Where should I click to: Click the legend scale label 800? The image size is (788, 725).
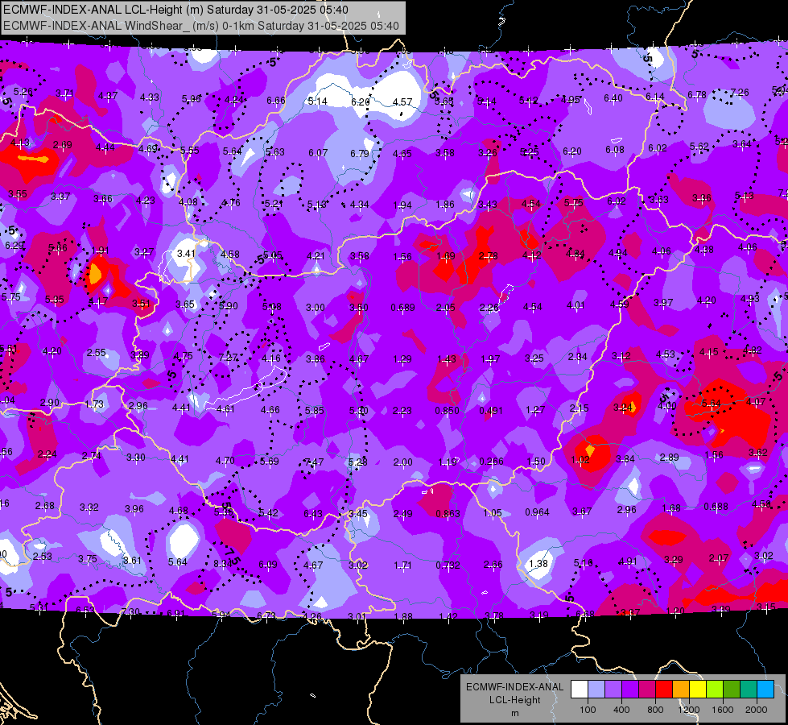tap(655, 710)
